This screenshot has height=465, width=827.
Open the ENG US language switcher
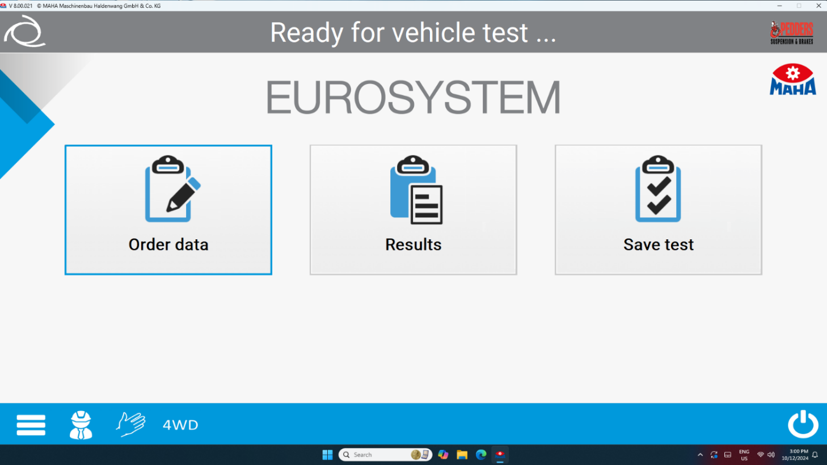[x=744, y=455]
